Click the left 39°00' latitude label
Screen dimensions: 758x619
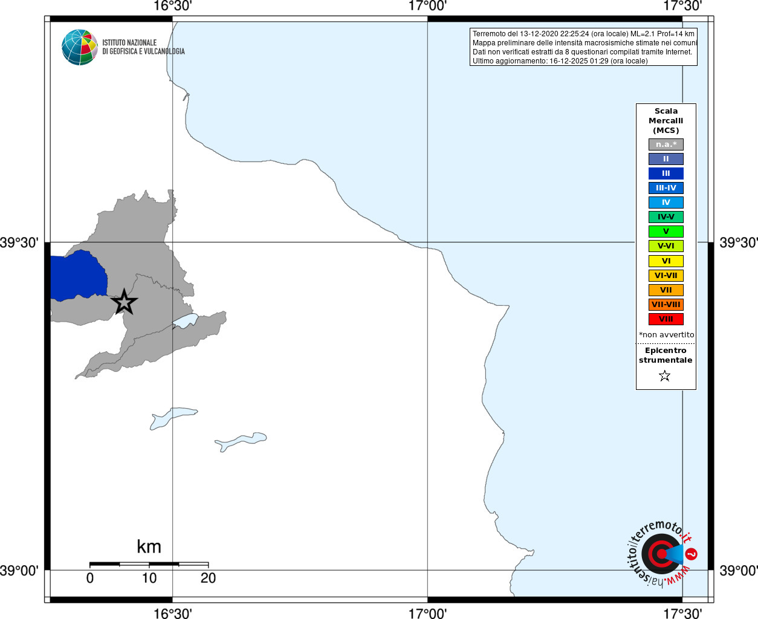tap(19, 571)
